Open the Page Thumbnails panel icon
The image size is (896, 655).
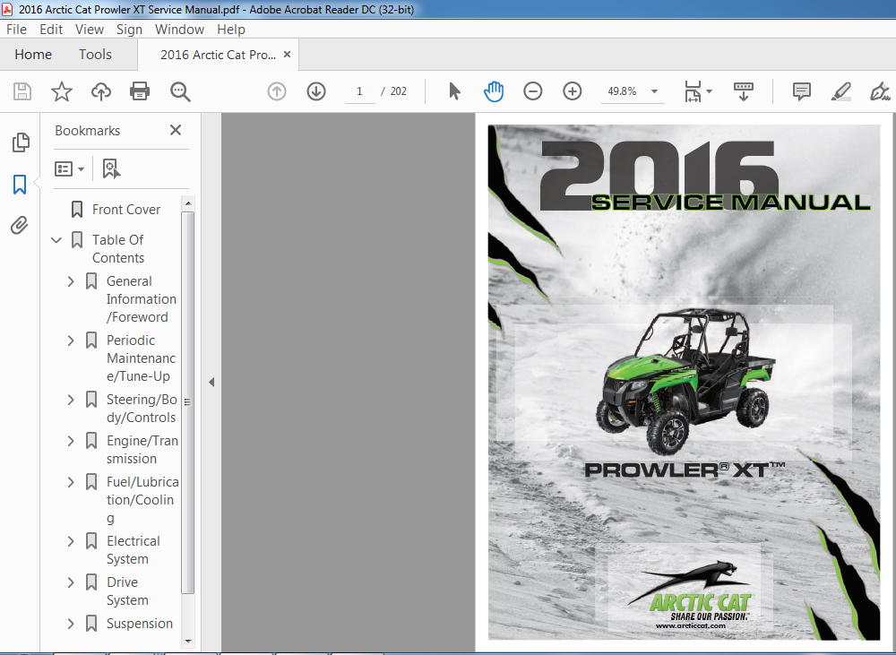click(x=21, y=142)
